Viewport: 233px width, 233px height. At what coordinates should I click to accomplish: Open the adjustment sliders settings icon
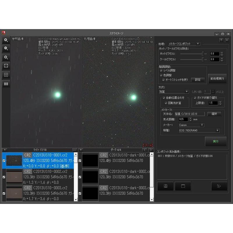(219, 186)
